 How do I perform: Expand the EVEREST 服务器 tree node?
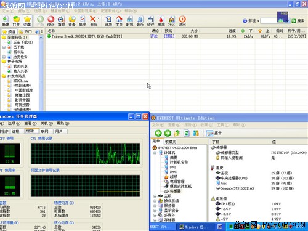pos(155,206)
